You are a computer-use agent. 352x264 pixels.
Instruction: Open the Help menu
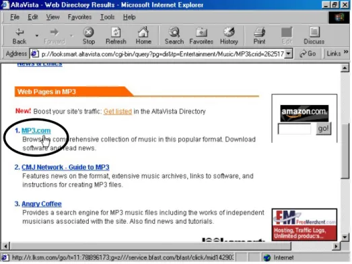coord(129,17)
